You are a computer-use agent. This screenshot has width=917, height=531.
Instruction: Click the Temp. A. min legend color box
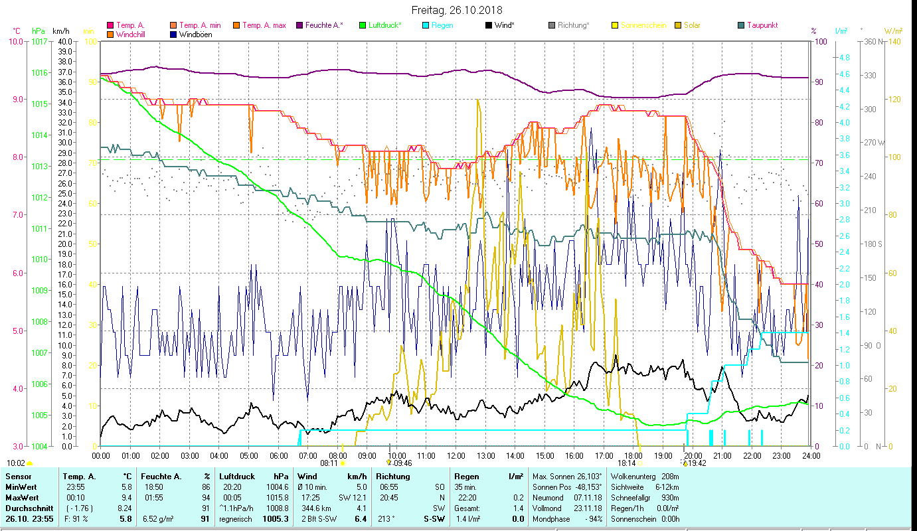click(174, 25)
